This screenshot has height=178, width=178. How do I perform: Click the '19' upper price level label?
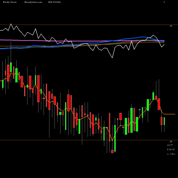171,26
